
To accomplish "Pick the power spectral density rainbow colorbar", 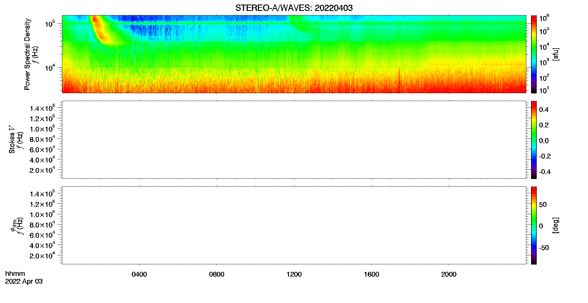I will tap(534, 54).
